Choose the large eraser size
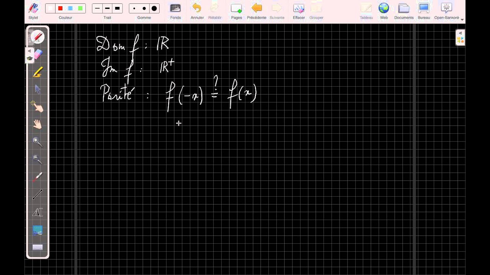Viewport: 490px width, 275px height. tap(154, 8)
